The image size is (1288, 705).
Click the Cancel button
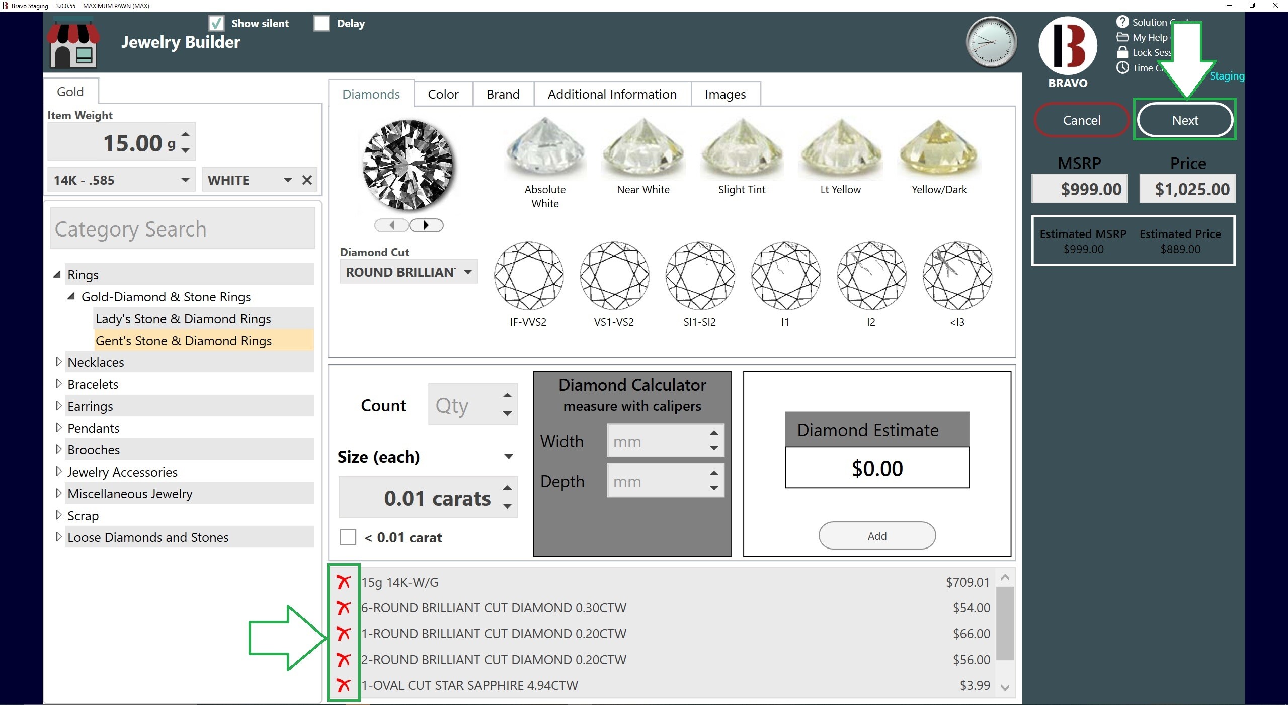point(1082,120)
